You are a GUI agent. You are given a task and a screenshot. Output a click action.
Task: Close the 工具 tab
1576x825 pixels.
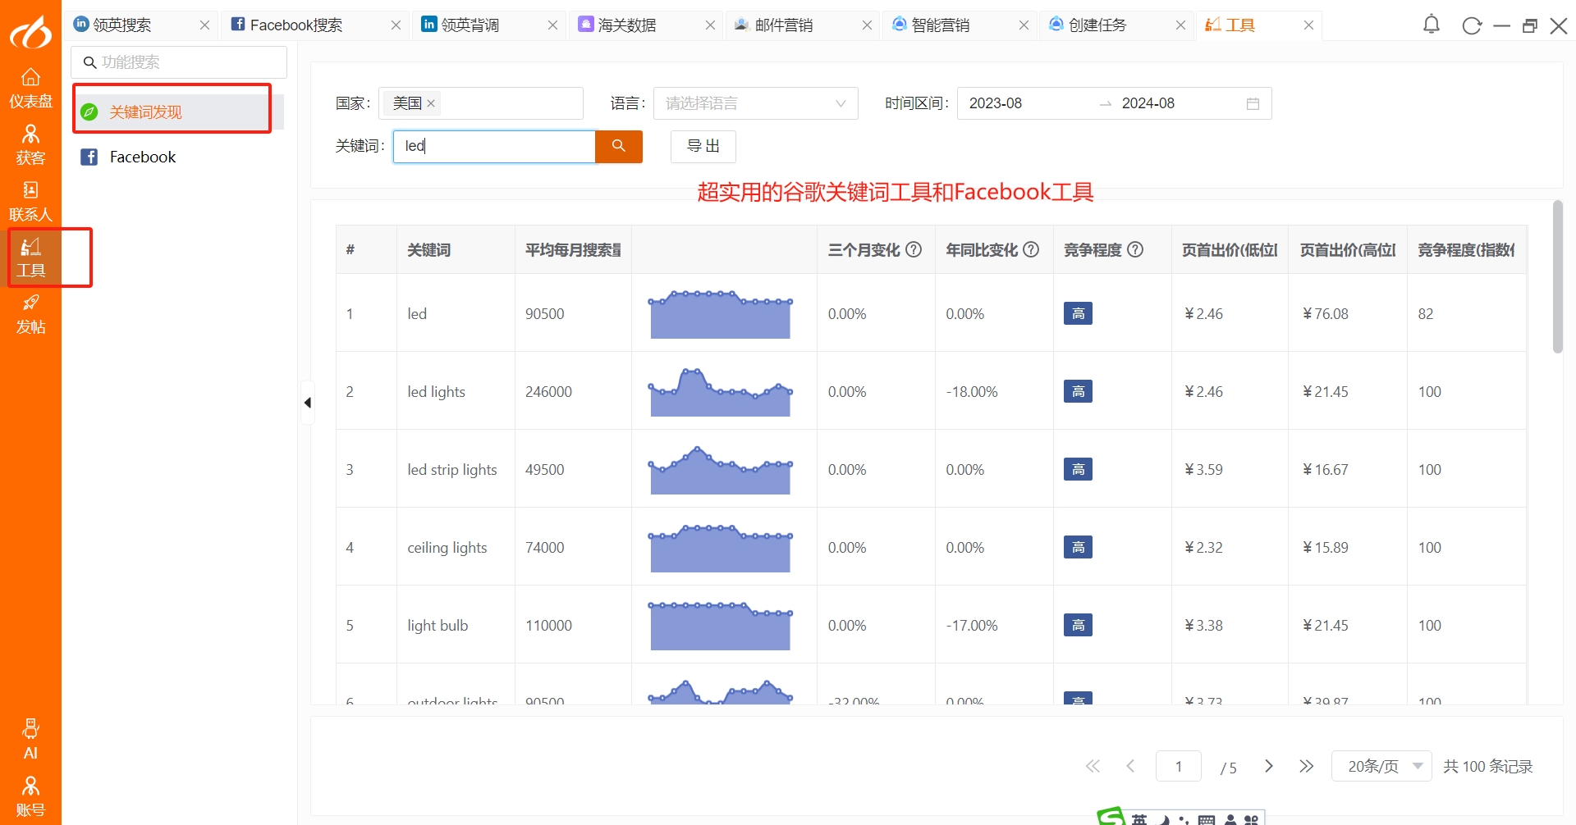[x=1308, y=25]
